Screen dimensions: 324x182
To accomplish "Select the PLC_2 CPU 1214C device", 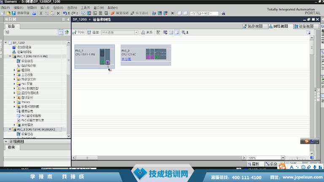I will (146, 55).
